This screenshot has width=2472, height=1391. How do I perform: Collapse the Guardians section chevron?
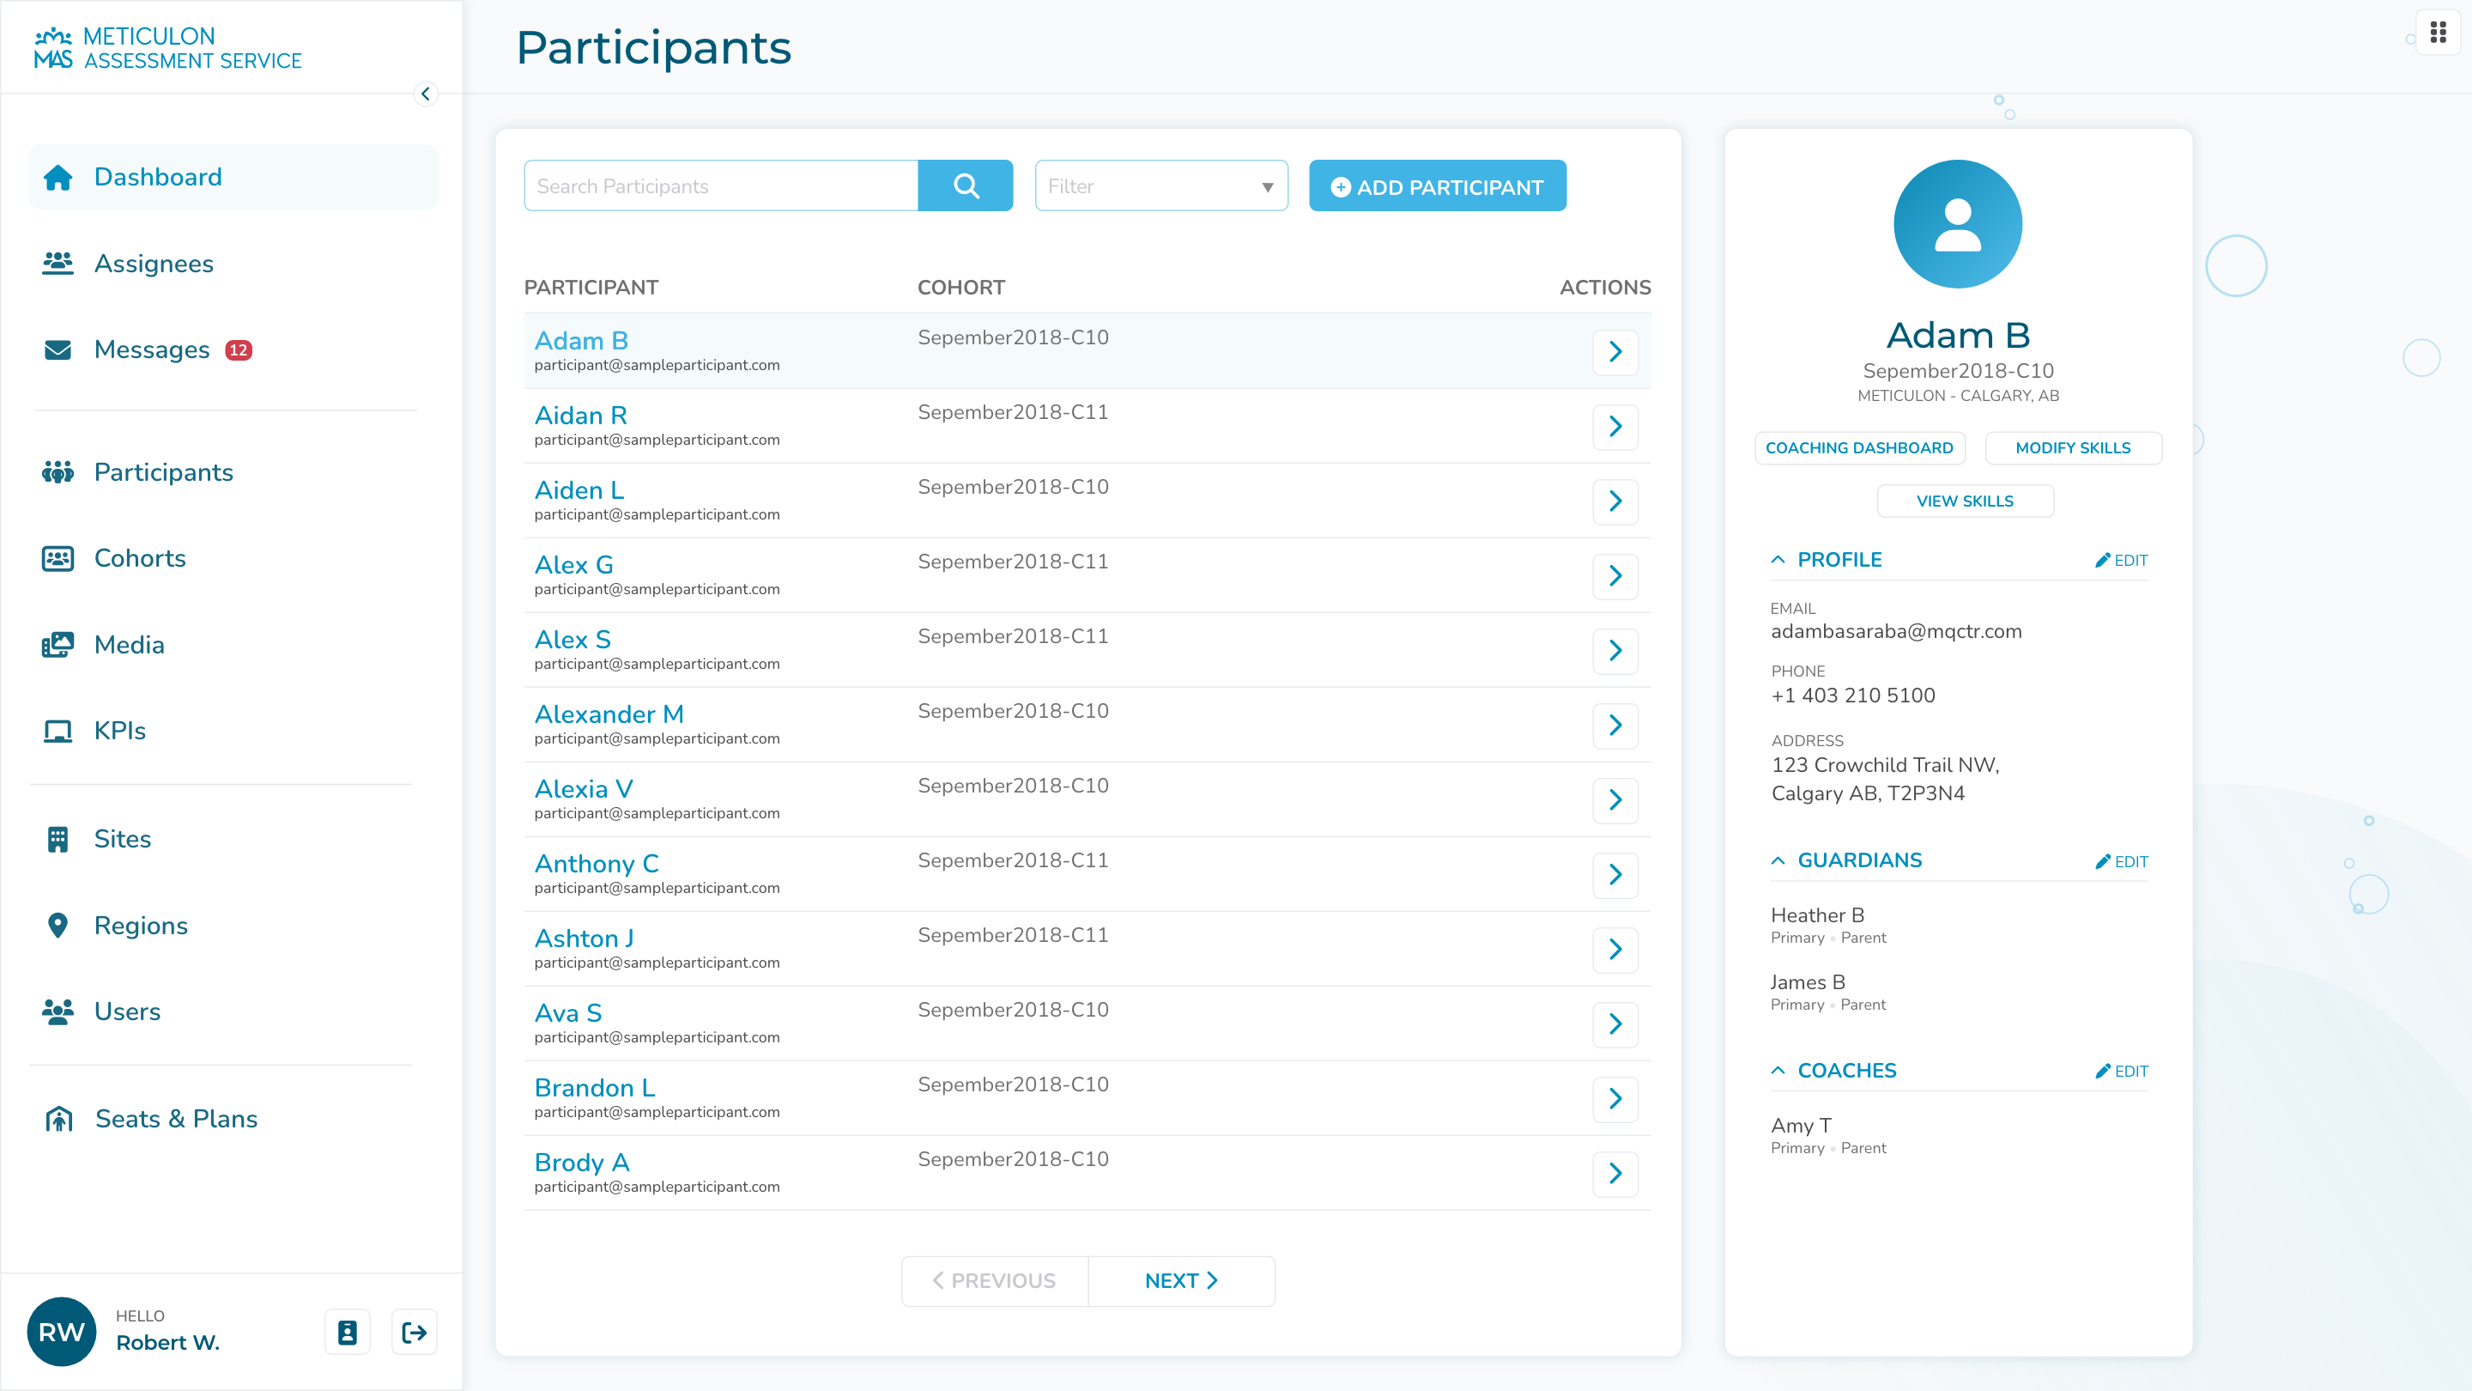1778,861
